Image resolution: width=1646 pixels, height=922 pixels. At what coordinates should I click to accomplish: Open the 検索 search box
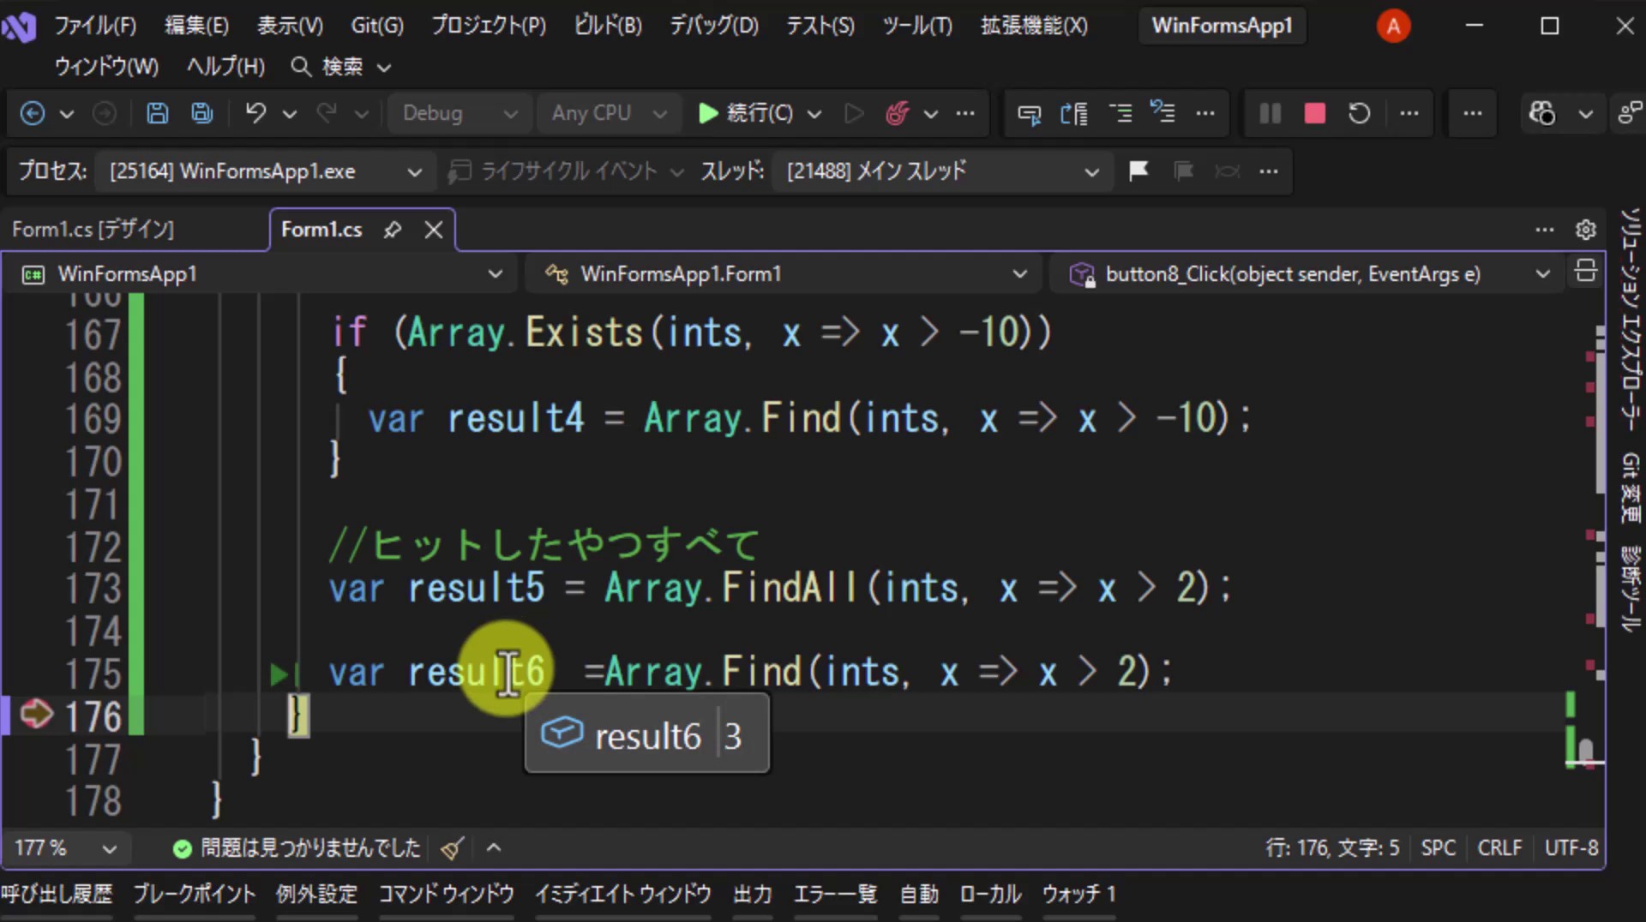pos(341,66)
